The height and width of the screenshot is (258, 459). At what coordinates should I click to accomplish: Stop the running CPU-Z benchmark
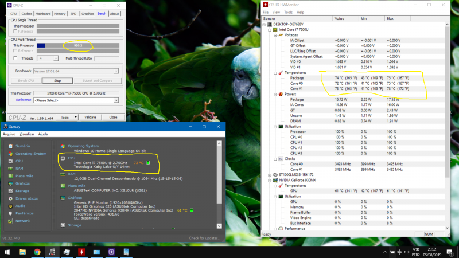click(x=57, y=81)
